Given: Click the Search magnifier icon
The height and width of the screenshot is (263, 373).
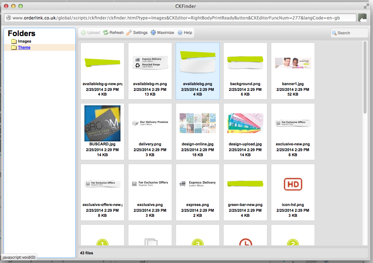Looking at the screenshot, I should [x=334, y=33].
